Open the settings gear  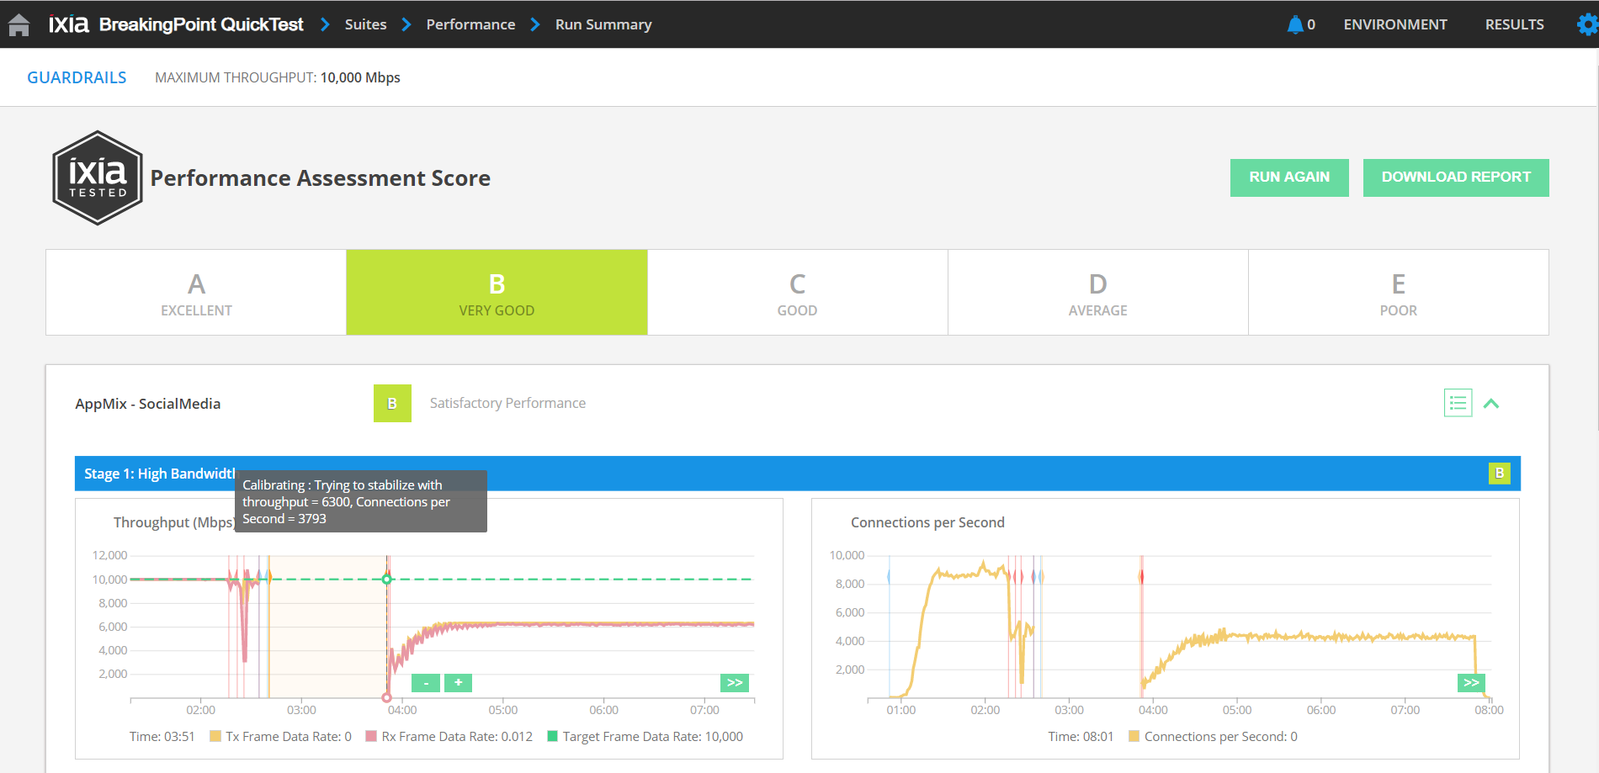click(x=1586, y=24)
